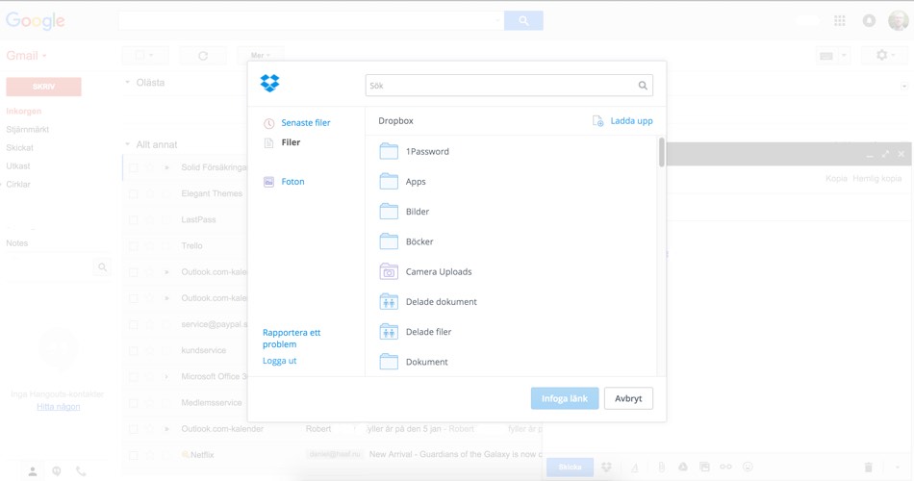The image size is (914, 481).
Task: Star the LastPass email
Action: click(x=150, y=219)
